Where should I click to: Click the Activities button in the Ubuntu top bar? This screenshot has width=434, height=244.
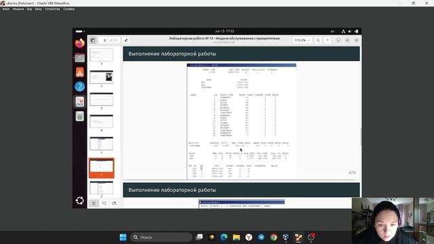[80, 31]
